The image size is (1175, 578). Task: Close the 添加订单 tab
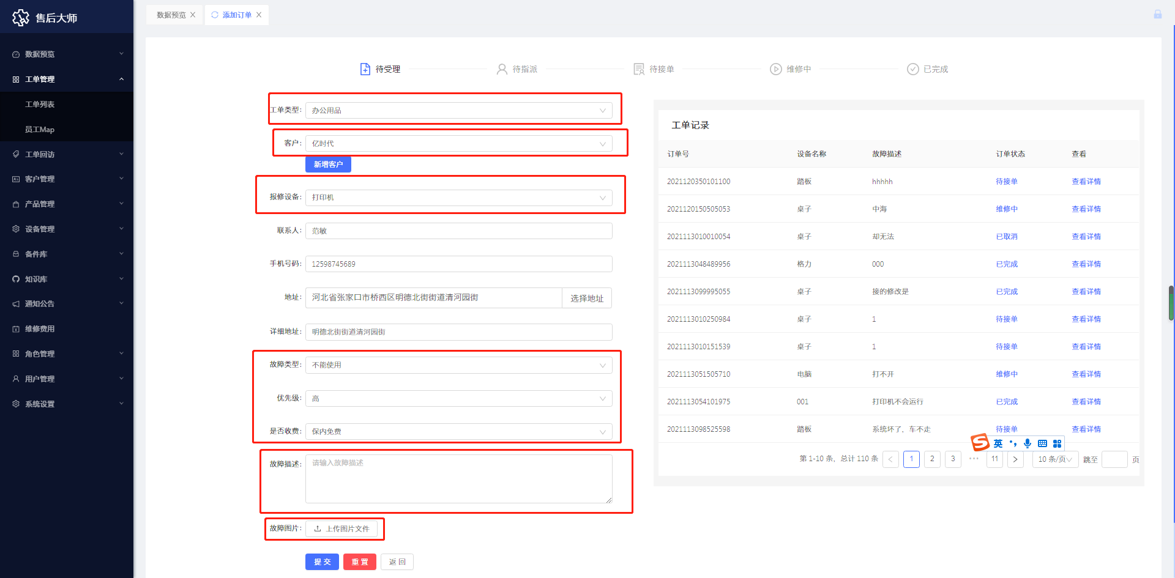(259, 15)
